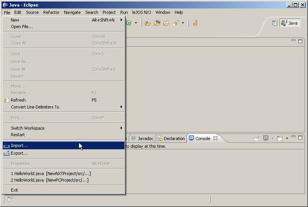Viewport: 308px width, 207px height.
Task: Click the Open Perspective icon
Action: [275, 23]
